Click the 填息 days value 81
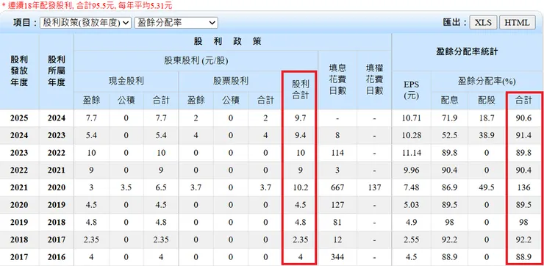This screenshot has width=544, height=266. coord(337,223)
